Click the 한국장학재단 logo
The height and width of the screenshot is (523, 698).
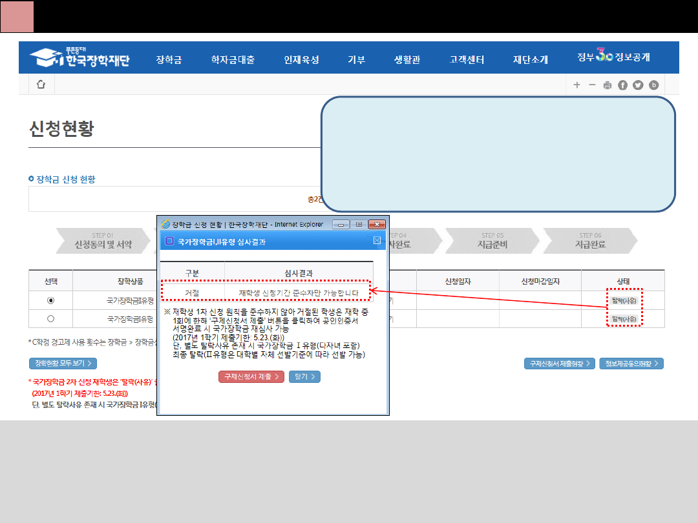tap(79, 59)
